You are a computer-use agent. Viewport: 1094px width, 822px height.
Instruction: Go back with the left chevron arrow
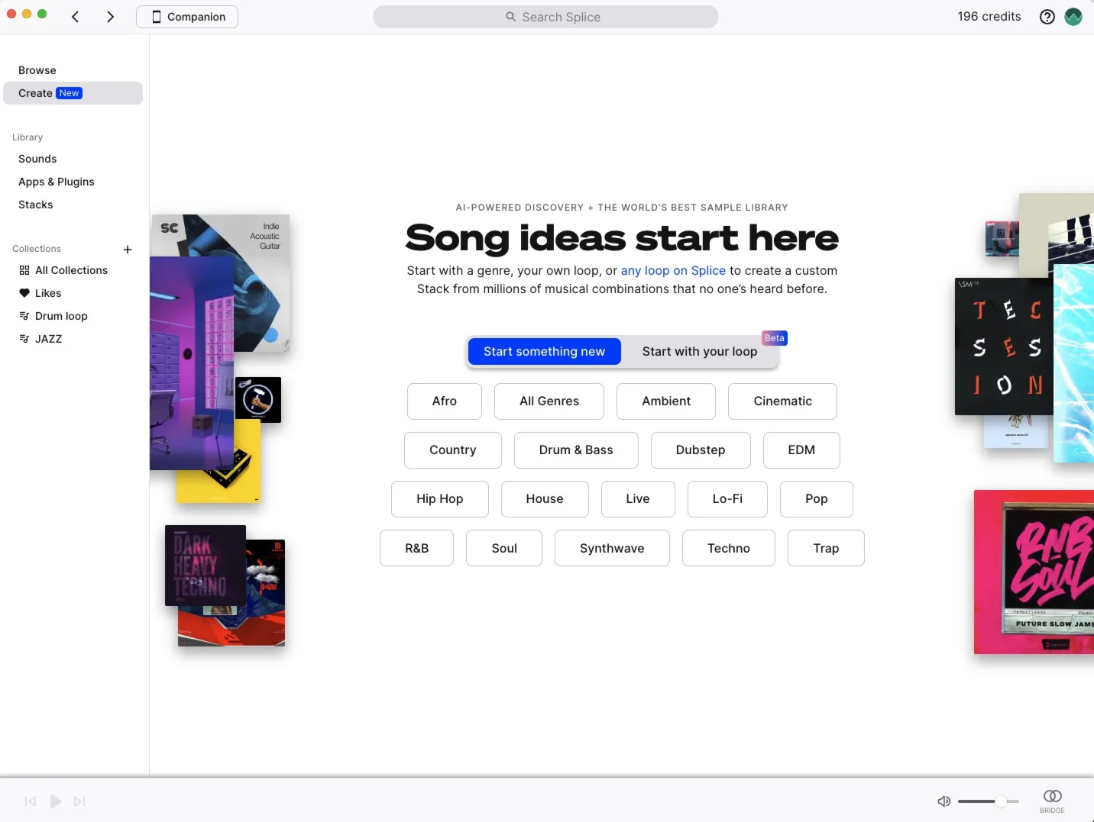coord(76,17)
